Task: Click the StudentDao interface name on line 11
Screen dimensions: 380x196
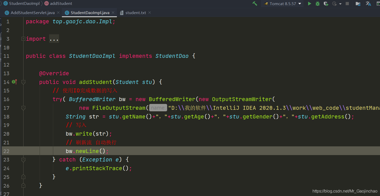Action: click(172, 56)
